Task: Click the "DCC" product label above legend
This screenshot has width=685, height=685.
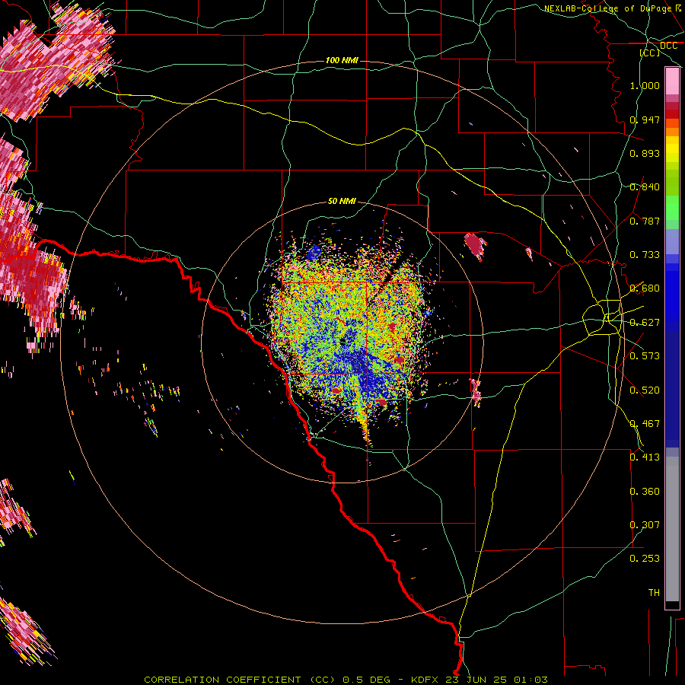Action: click(x=669, y=46)
